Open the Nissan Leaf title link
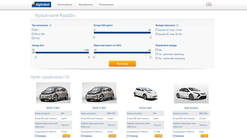The width and height of the screenshot is (247, 138). tap(145, 108)
